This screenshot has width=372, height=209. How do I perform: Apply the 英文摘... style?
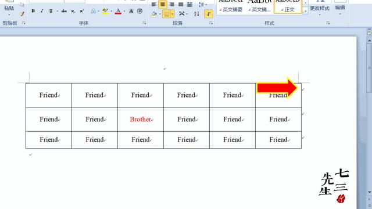[259, 6]
